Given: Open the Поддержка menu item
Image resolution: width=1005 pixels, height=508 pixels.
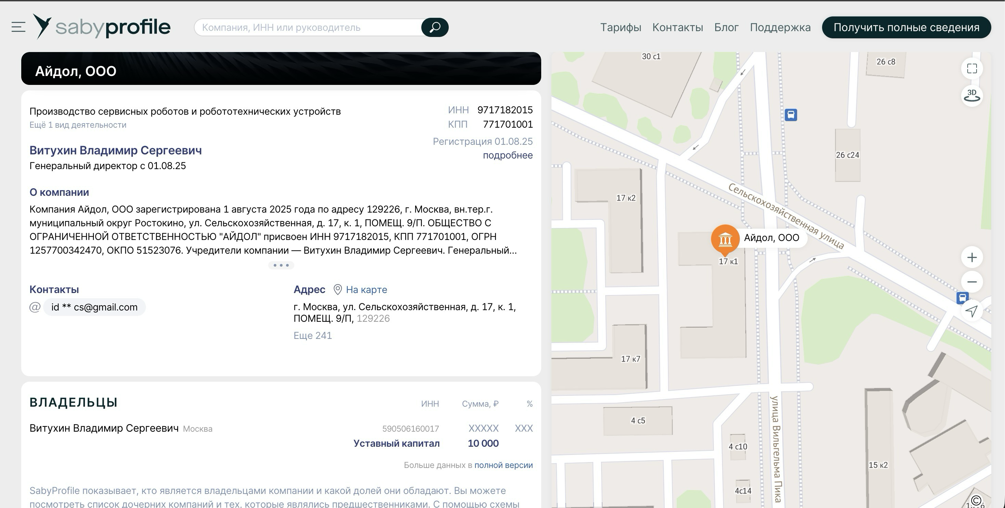Looking at the screenshot, I should 780,27.
